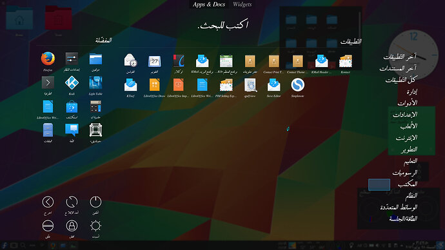Open Light Table from favorites
This screenshot has width=445, height=250.
pyautogui.click(x=95, y=82)
